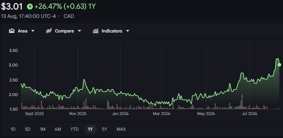Select the MAX range option

[121, 129]
